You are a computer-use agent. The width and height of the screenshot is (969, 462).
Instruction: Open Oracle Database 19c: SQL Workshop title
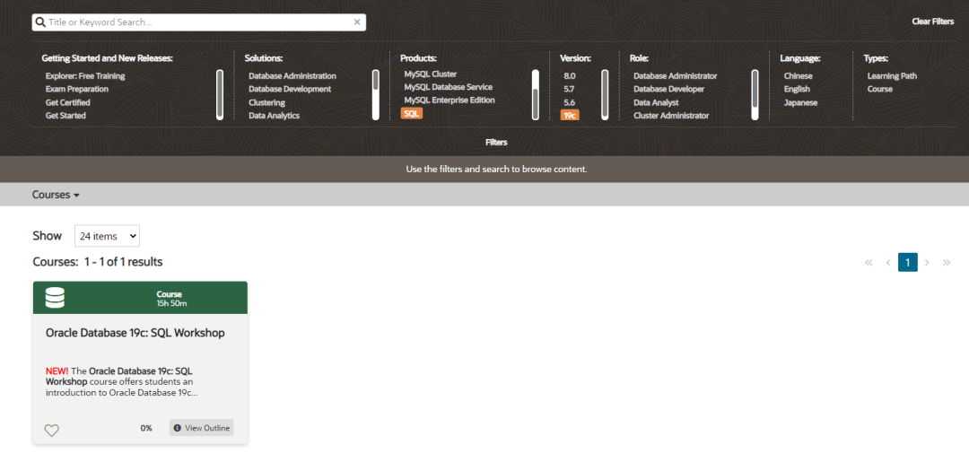(x=135, y=333)
